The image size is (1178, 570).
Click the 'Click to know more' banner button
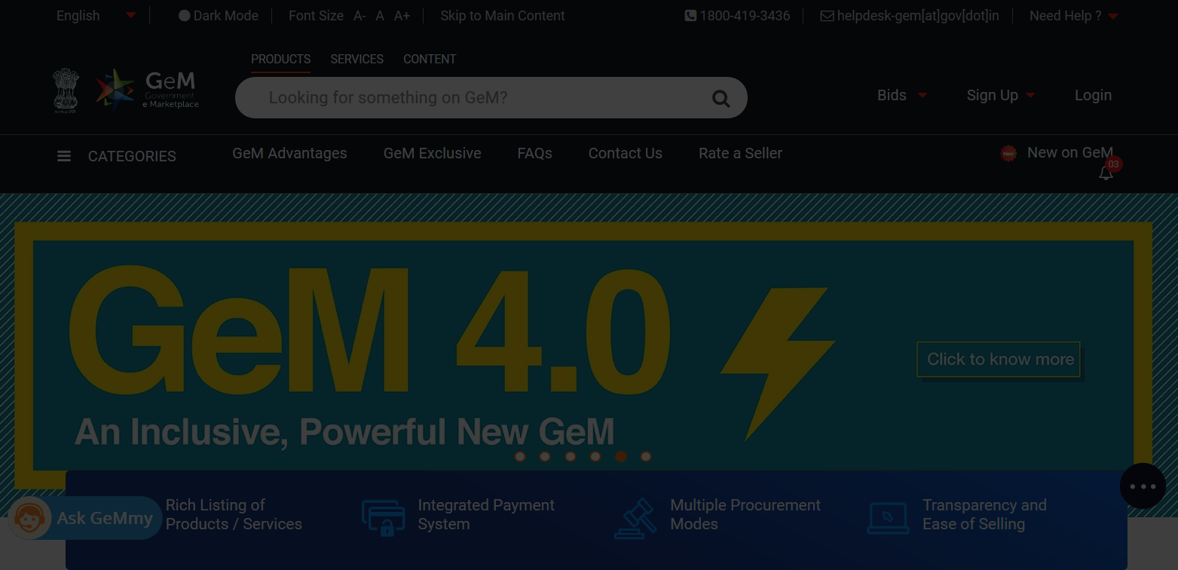999,360
